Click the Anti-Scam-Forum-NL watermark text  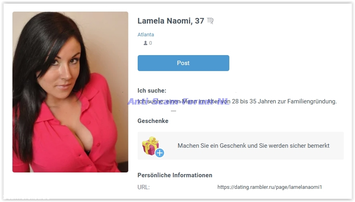pyautogui.click(x=179, y=101)
